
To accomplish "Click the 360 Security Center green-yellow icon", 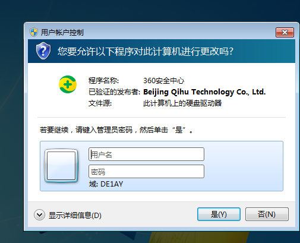I will pos(68,84).
